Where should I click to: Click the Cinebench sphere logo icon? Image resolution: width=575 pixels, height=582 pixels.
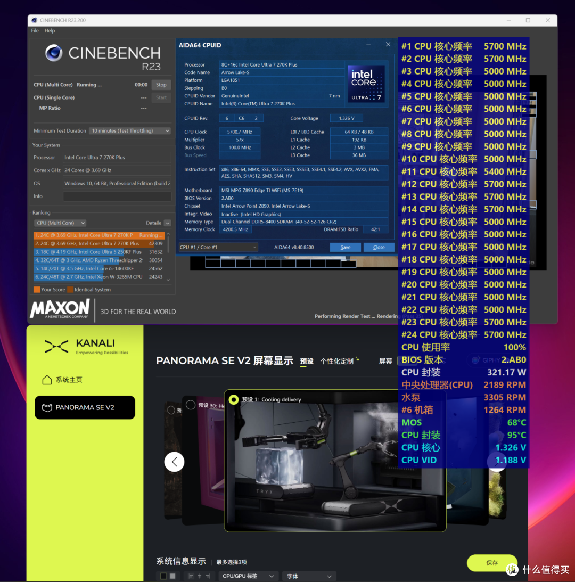pyautogui.click(x=54, y=53)
